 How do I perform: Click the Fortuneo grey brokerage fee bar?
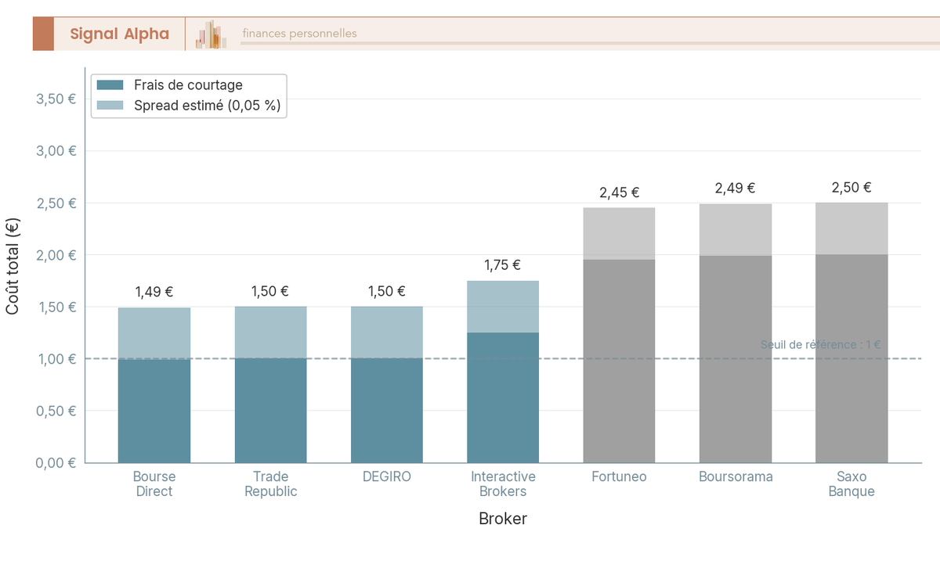pos(619,361)
